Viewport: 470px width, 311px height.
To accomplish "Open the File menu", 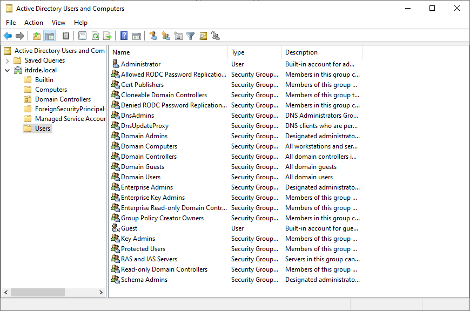I will pyautogui.click(x=11, y=23).
